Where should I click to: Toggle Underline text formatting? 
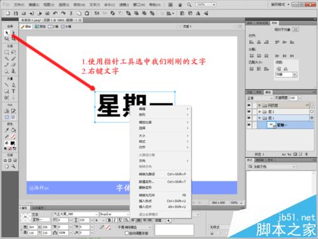tap(120, 220)
